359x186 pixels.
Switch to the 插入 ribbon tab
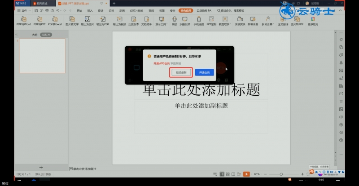coord(90,11)
